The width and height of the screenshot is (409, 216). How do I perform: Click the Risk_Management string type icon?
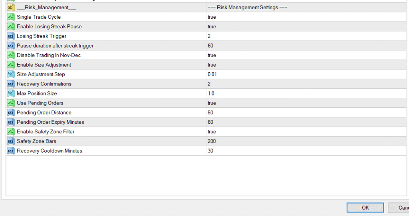(11, 8)
